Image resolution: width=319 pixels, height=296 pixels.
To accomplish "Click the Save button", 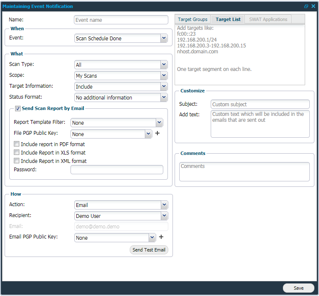I will [298, 288].
